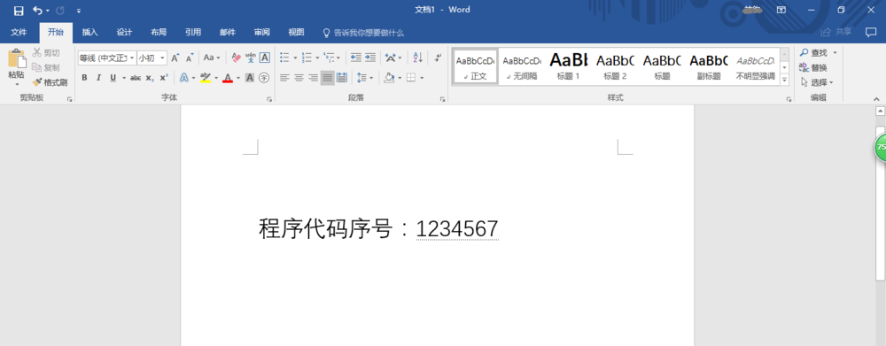The width and height of the screenshot is (886, 346).
Task: Toggle Underline formatting
Action: [113, 77]
